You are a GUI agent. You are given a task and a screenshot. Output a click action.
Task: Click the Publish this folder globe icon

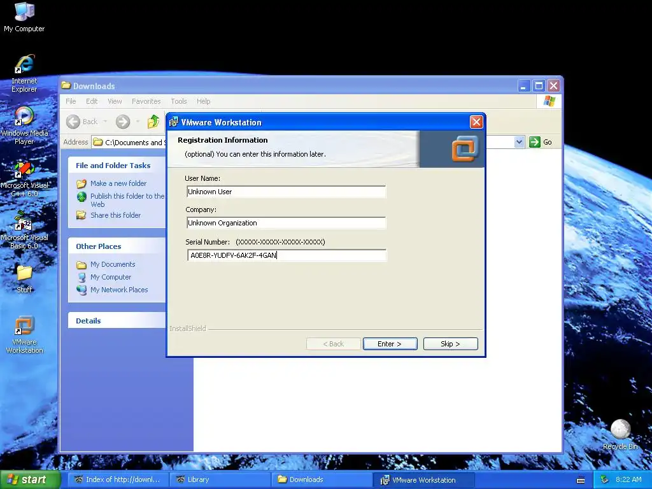click(x=81, y=196)
